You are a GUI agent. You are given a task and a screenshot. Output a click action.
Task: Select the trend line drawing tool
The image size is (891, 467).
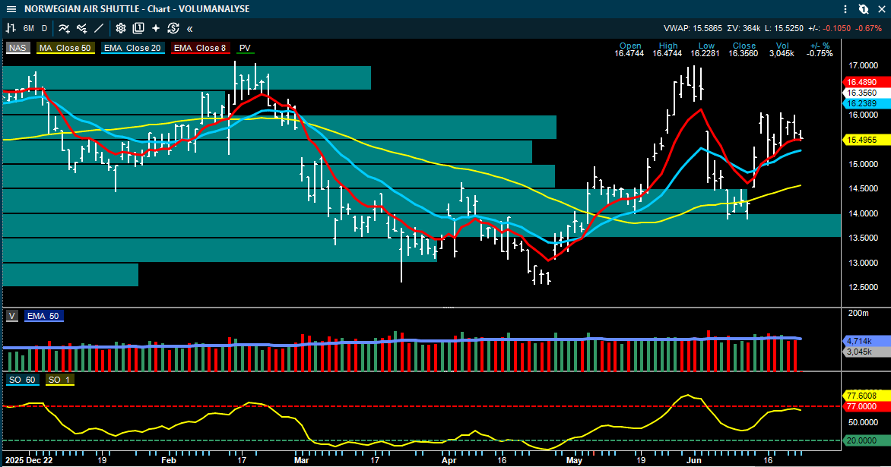(99, 28)
